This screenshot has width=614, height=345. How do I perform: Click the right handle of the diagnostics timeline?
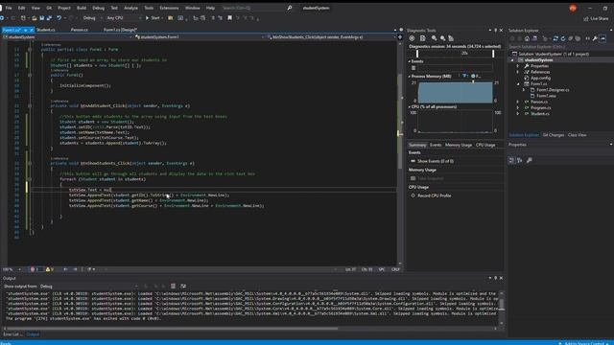pos(493,54)
